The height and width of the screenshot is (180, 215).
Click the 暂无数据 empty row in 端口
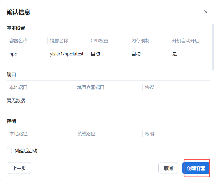16,101
